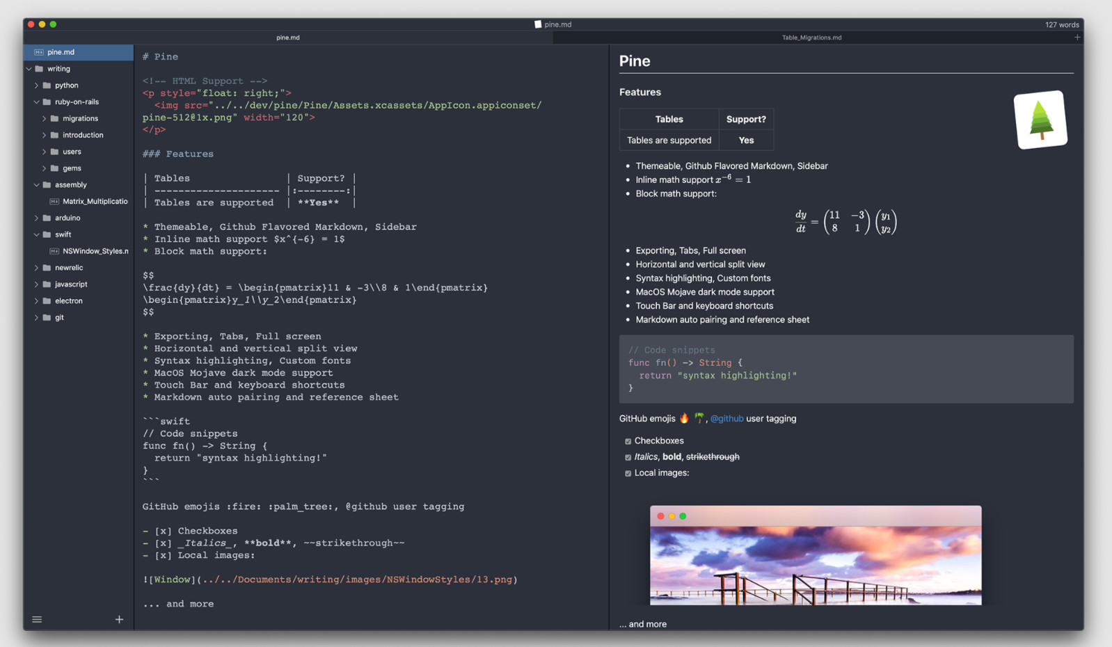The height and width of the screenshot is (647, 1112).
Task: Click the newrelic folder icon
Action: tap(47, 268)
